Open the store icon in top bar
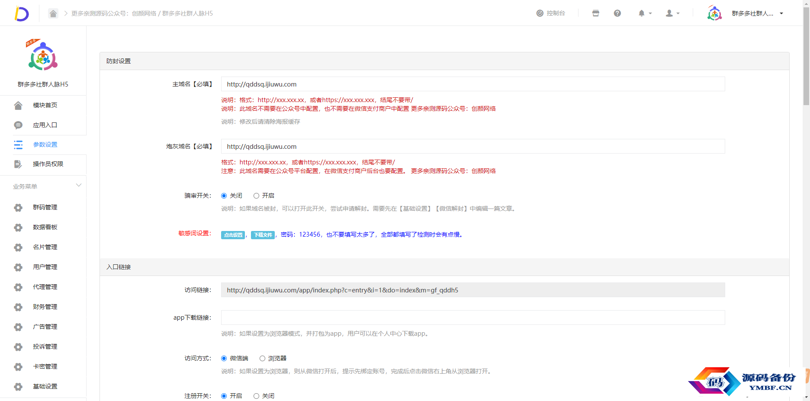Screen dimensions: 810x401 (596, 13)
